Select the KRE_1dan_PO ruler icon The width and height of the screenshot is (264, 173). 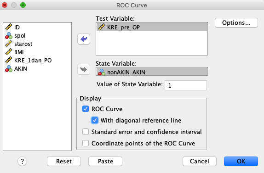[9, 60]
